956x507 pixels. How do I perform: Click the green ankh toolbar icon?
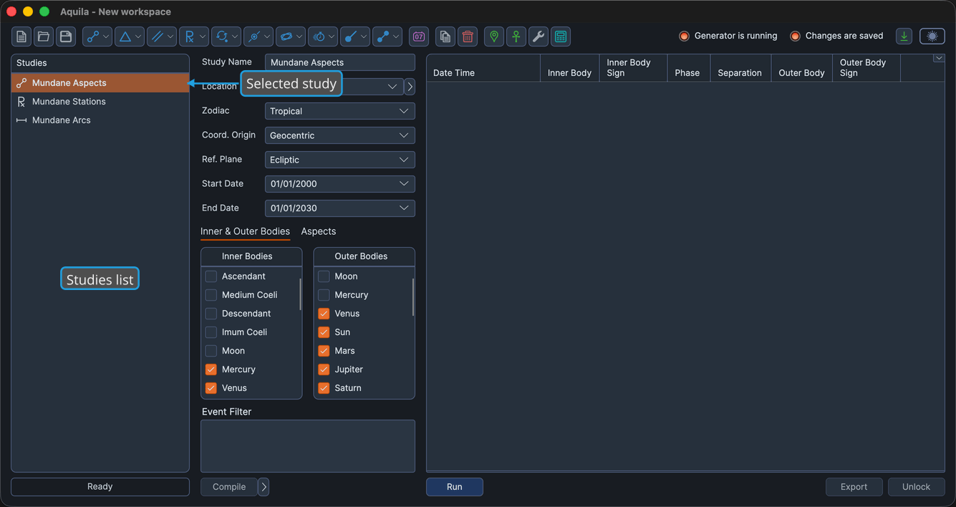516,37
